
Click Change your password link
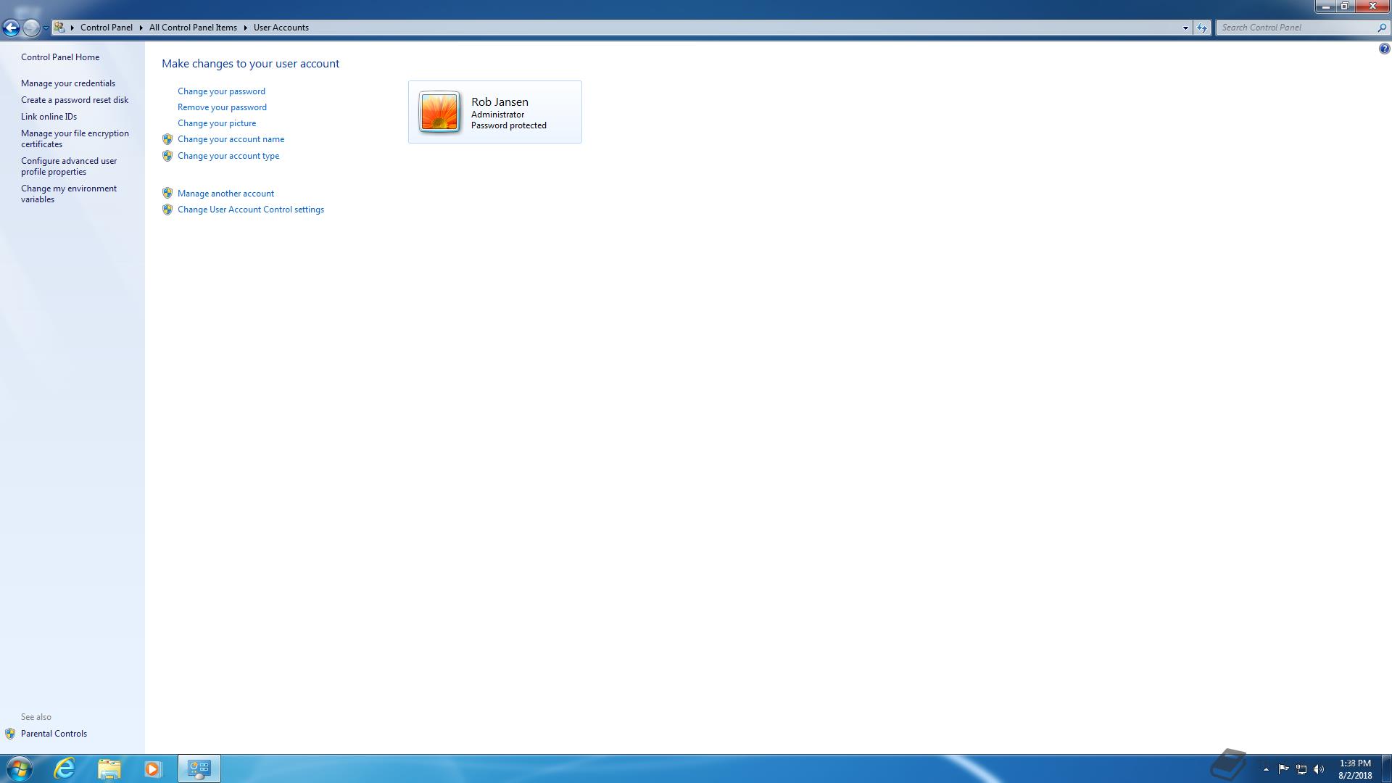click(x=221, y=91)
